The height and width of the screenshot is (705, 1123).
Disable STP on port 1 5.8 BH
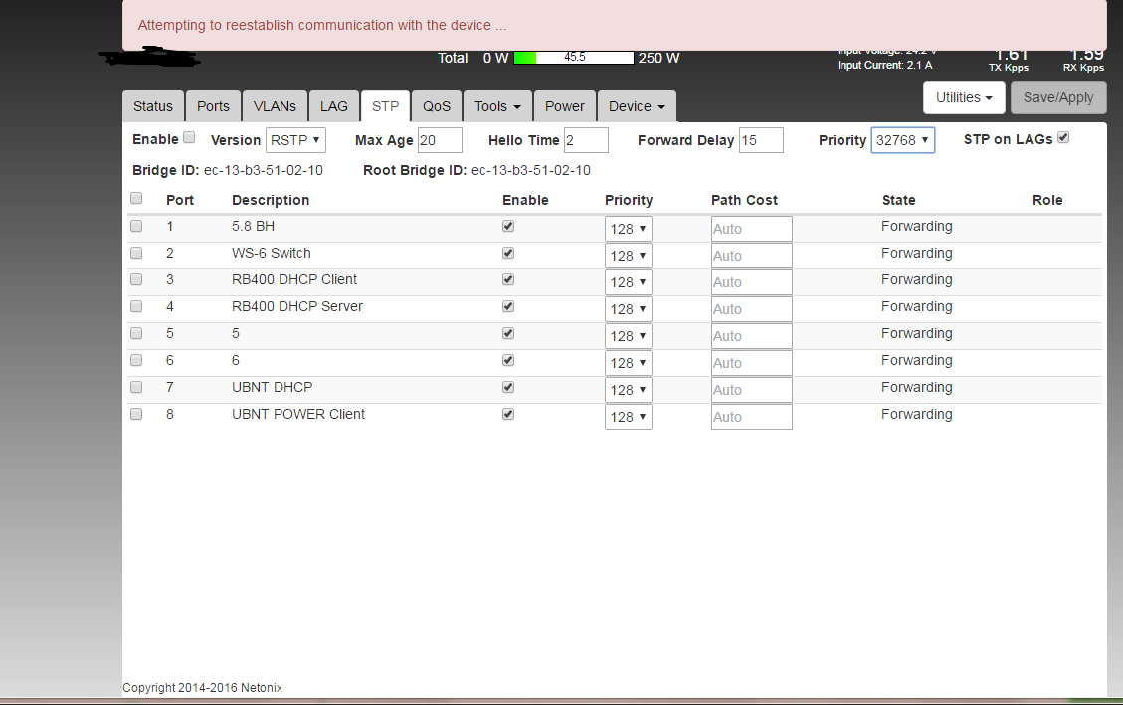(x=508, y=226)
